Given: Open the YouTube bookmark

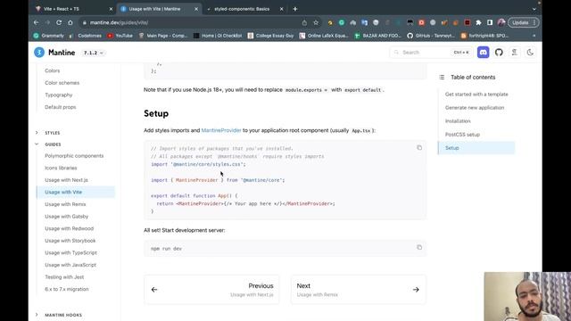Looking at the screenshot, I should tap(120, 36).
